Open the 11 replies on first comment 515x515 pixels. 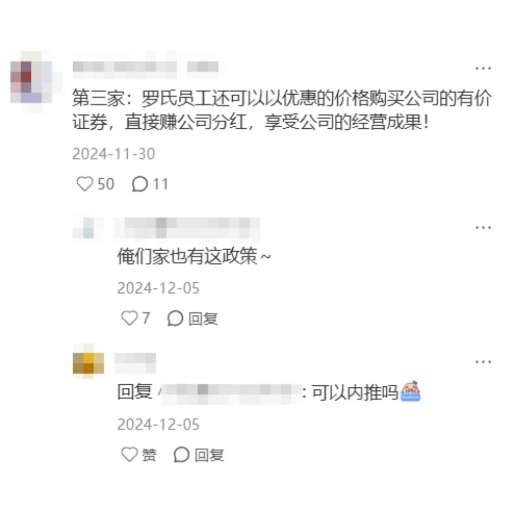tap(150, 184)
